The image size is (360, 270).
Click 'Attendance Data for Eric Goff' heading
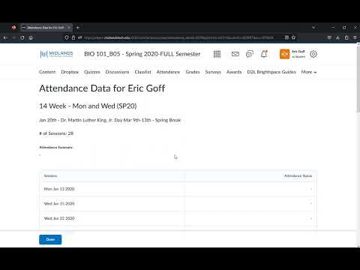click(102, 88)
